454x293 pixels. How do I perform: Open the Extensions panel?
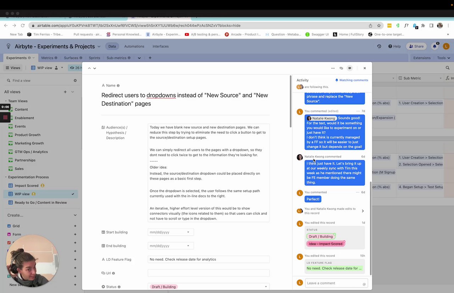[422, 58]
